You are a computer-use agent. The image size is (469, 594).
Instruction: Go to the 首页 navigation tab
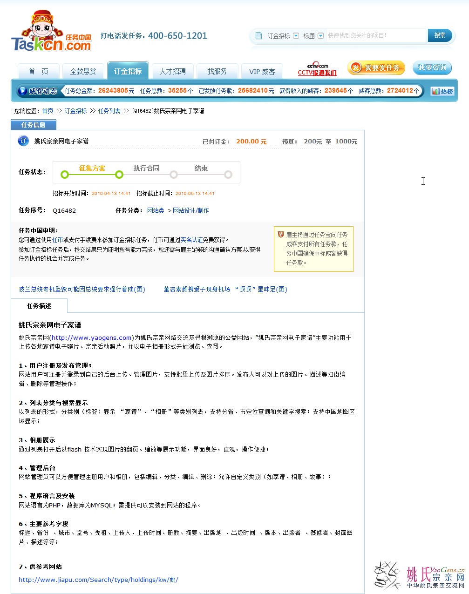tap(39, 71)
